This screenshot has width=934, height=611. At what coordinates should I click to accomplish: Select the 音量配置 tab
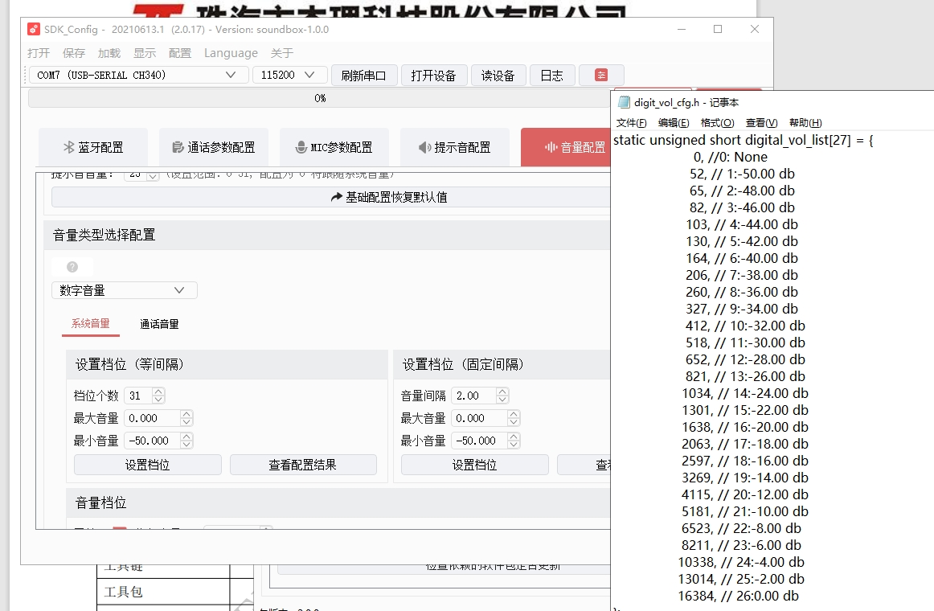coord(567,147)
